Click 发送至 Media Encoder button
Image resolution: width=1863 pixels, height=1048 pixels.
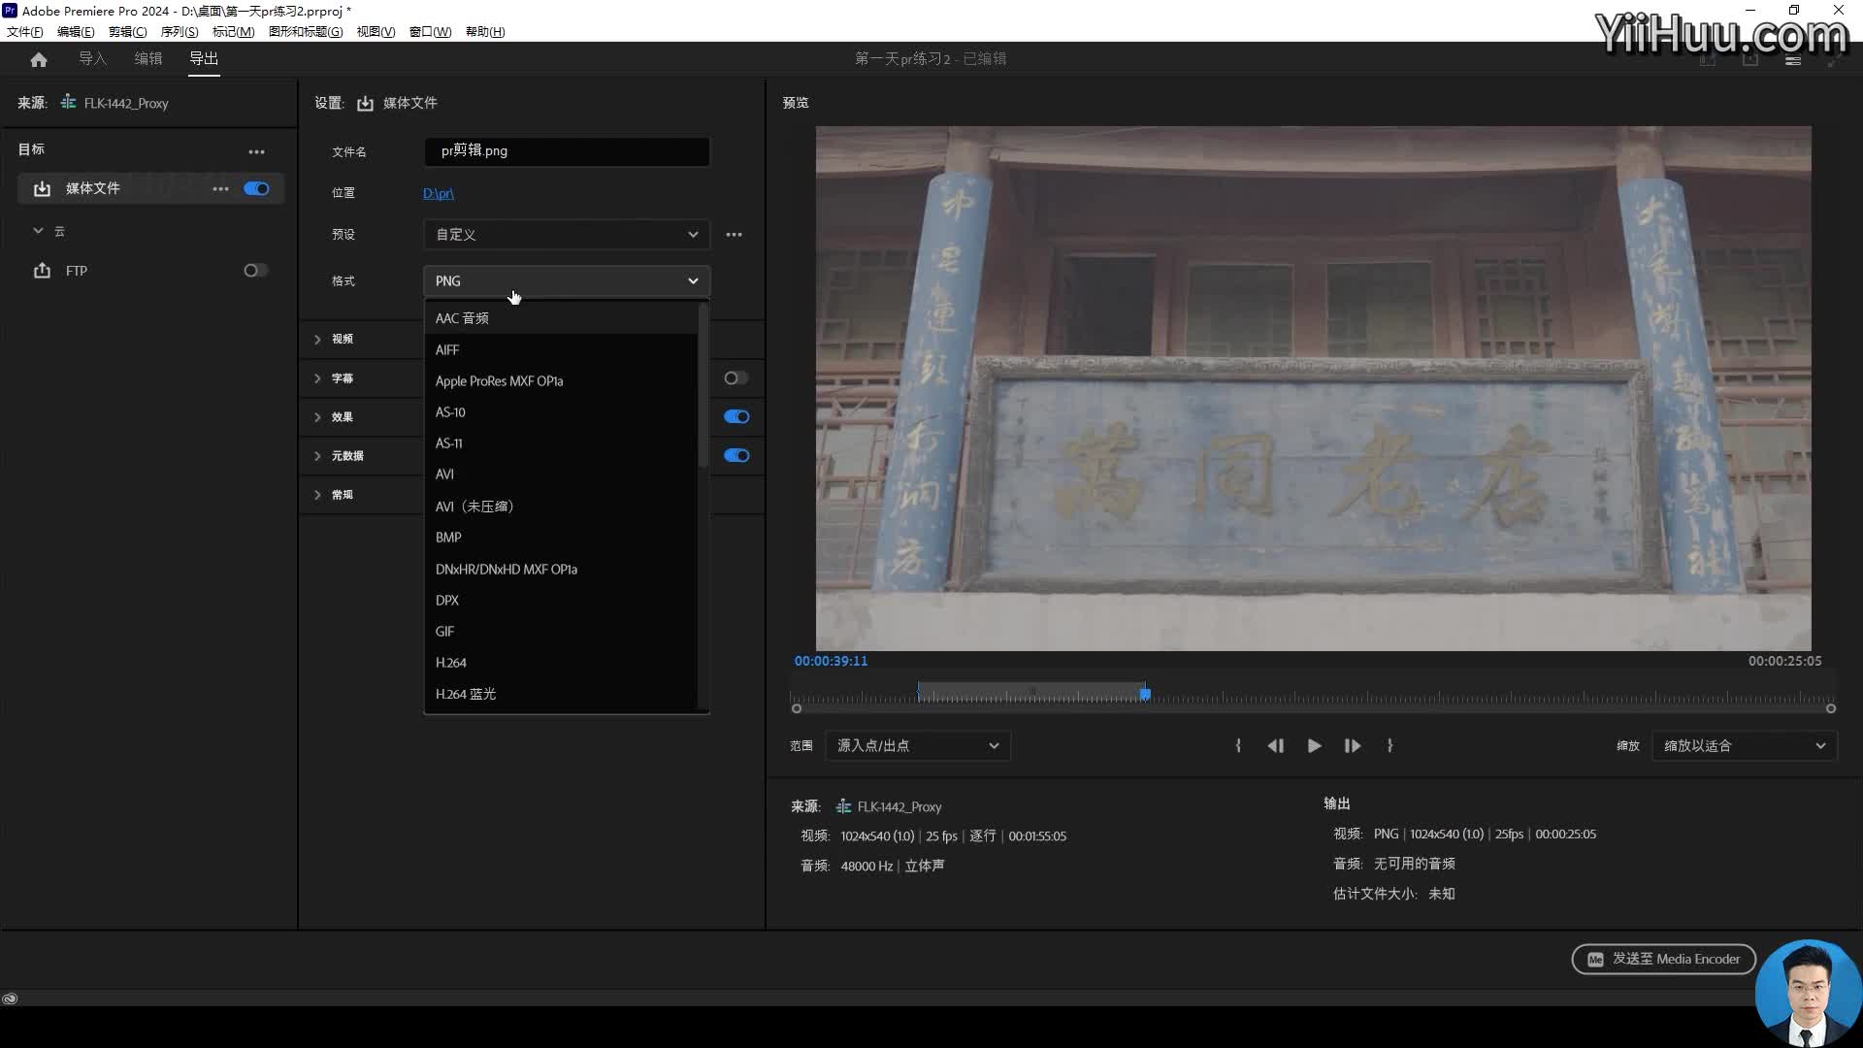coord(1663,960)
